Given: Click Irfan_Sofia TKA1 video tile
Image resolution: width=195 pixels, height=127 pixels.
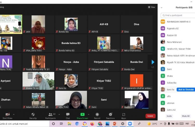Looking at the screenshot, I should click(x=38, y=43).
